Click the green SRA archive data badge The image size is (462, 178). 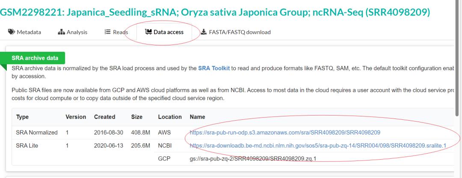pyautogui.click(x=36, y=58)
